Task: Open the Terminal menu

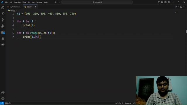Action: point(39,2)
